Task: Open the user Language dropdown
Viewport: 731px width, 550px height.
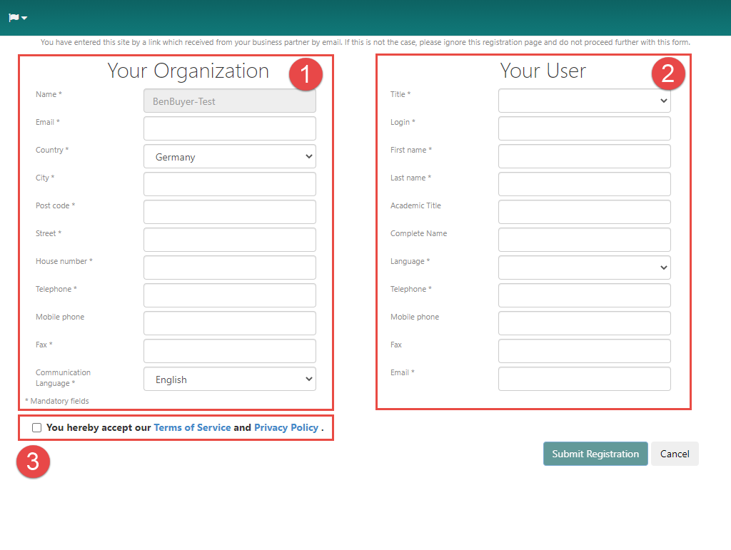Action: click(x=584, y=268)
